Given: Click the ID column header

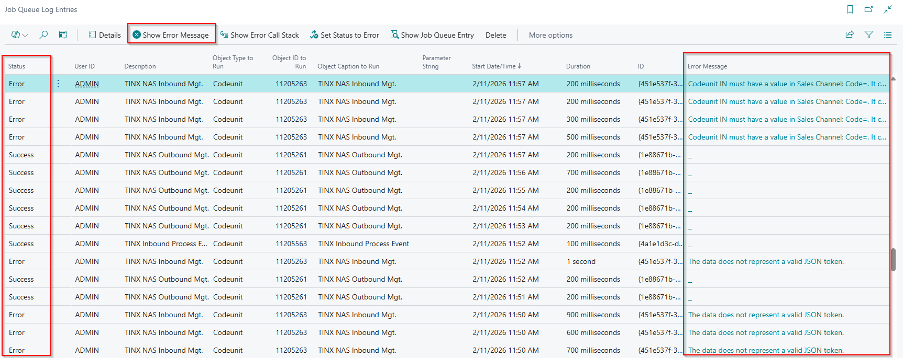Looking at the screenshot, I should coord(641,66).
